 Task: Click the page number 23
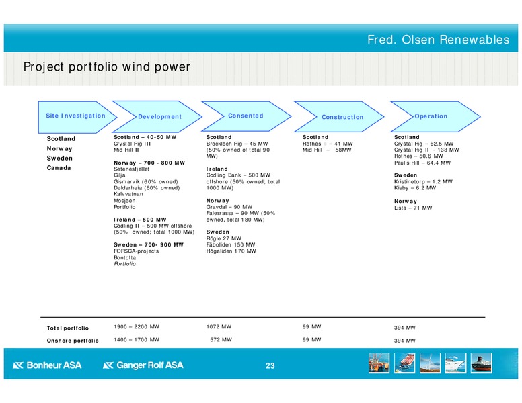(x=270, y=366)
